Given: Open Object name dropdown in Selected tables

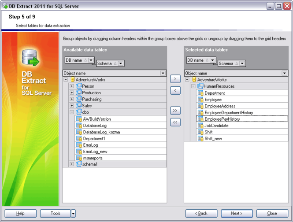Looking at the screenshot, I should tap(284, 73).
